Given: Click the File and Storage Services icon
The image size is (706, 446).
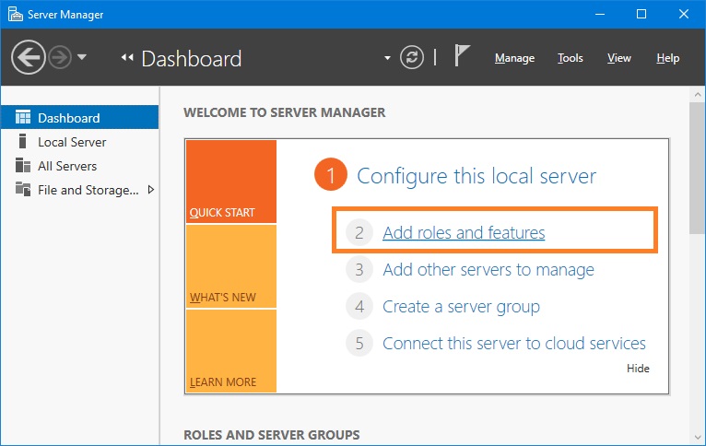Looking at the screenshot, I should tap(23, 189).
